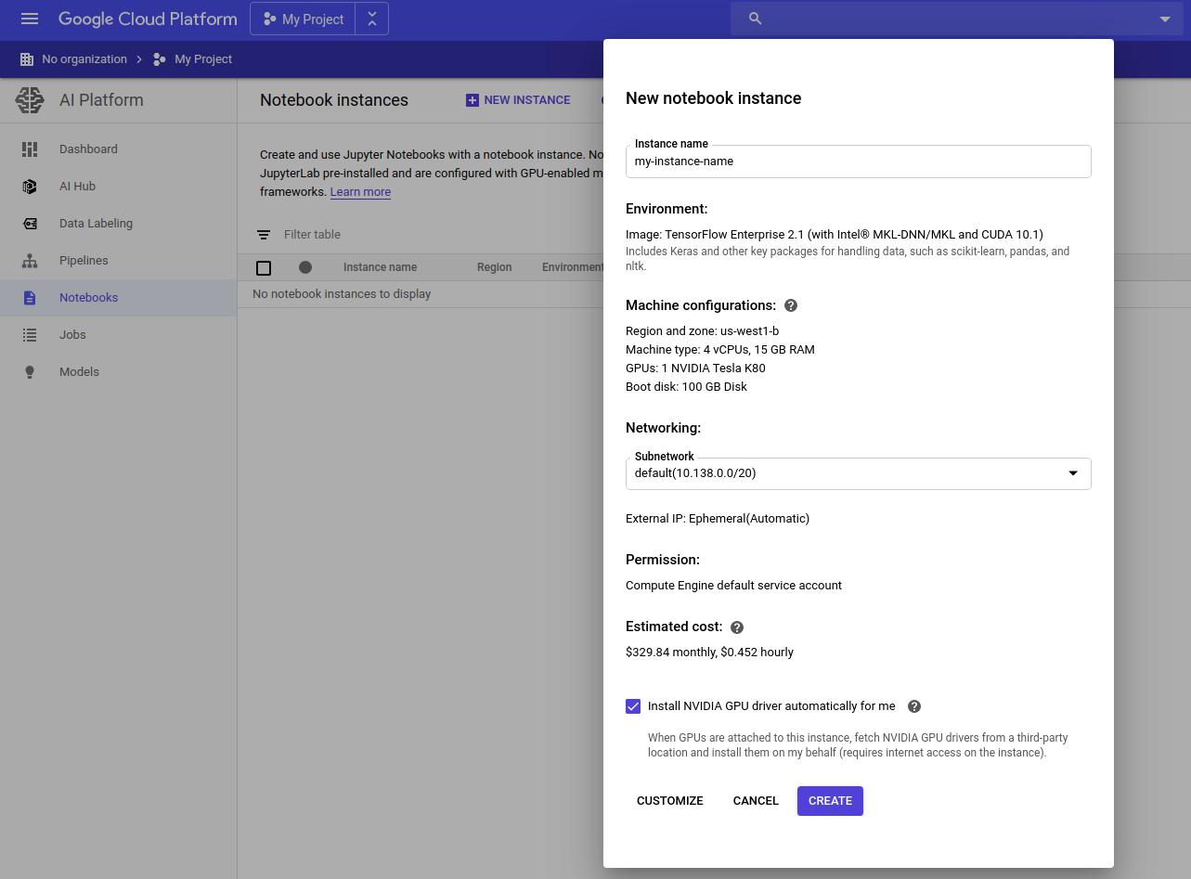Click the AI Hub icon in sidebar

30,187
